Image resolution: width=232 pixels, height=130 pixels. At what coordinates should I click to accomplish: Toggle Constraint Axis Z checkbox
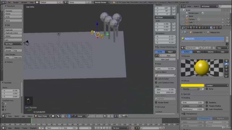click(x=3, y=110)
